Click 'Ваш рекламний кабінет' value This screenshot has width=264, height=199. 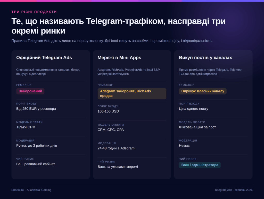(36, 164)
